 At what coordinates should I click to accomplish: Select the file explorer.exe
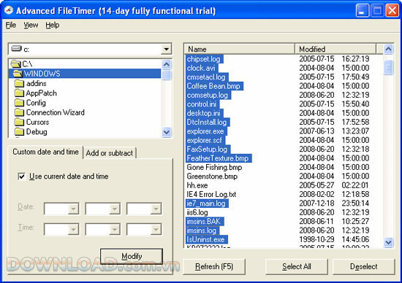205,131
